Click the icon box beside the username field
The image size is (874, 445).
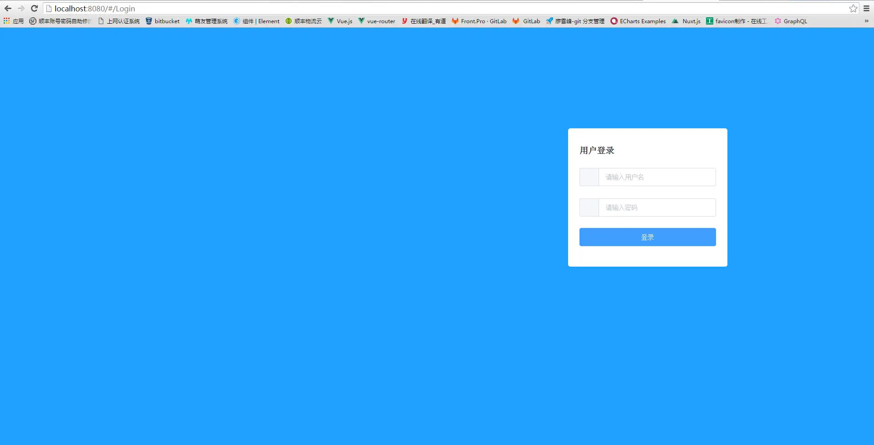pyautogui.click(x=589, y=177)
